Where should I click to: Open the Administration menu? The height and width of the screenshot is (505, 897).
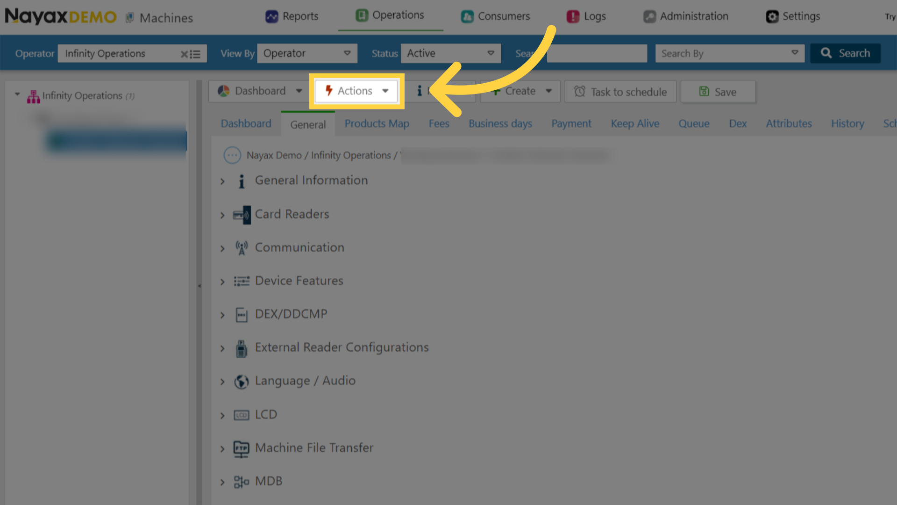click(x=685, y=16)
